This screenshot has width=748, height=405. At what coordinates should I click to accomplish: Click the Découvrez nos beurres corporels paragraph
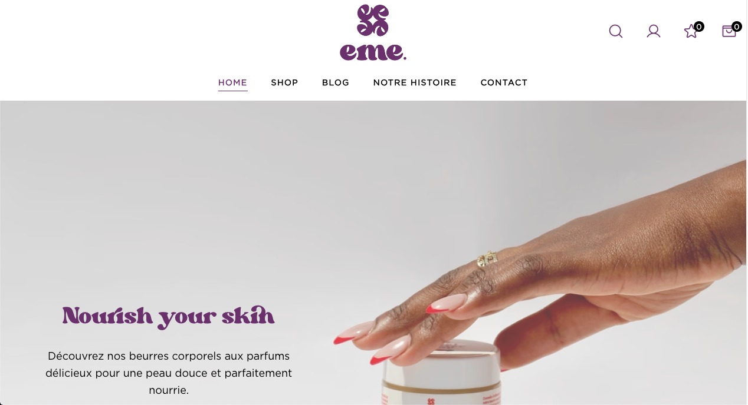click(x=169, y=373)
